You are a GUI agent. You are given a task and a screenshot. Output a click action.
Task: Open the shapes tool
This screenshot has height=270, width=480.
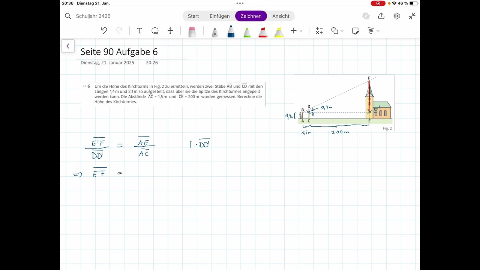pyautogui.click(x=334, y=31)
